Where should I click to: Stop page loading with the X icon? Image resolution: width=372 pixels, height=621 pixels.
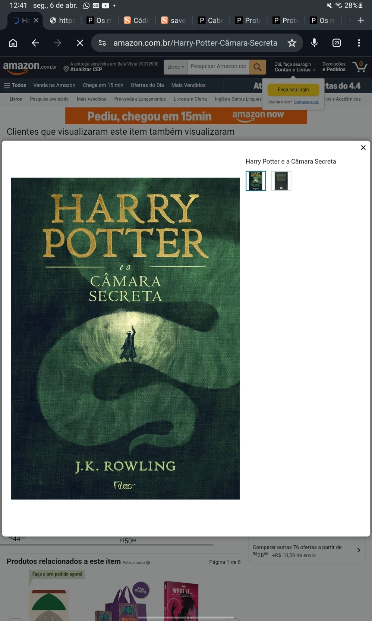tap(80, 43)
